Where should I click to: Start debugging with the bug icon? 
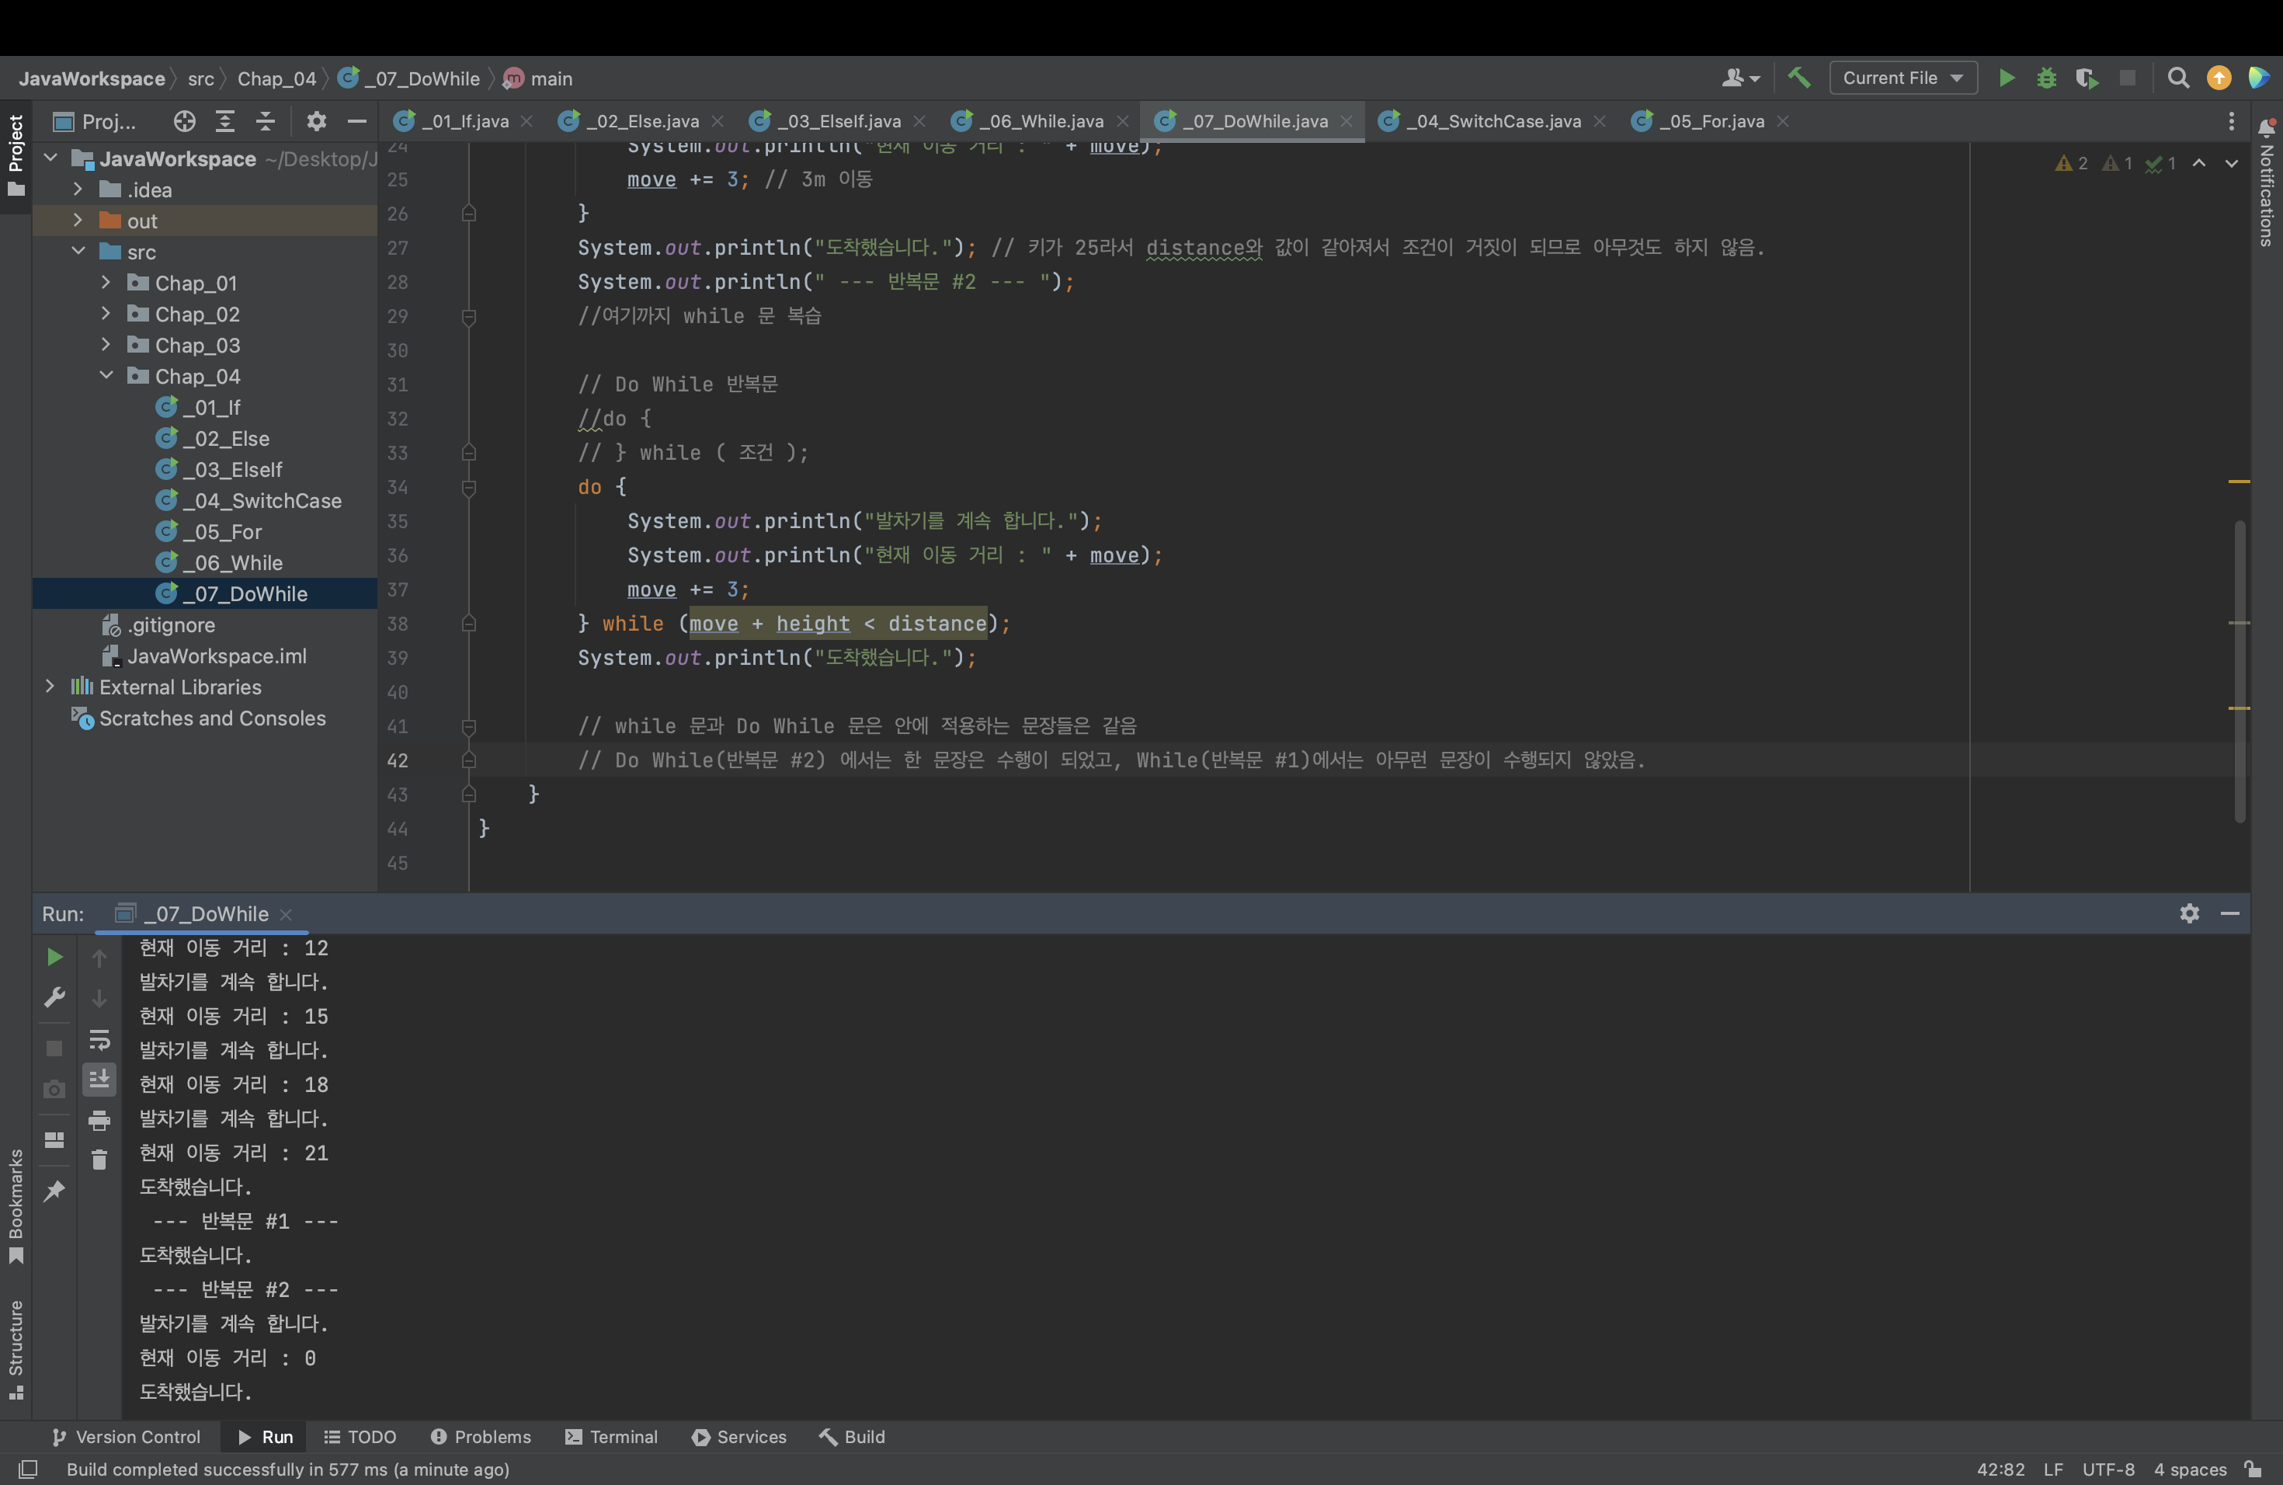pyautogui.click(x=2046, y=78)
